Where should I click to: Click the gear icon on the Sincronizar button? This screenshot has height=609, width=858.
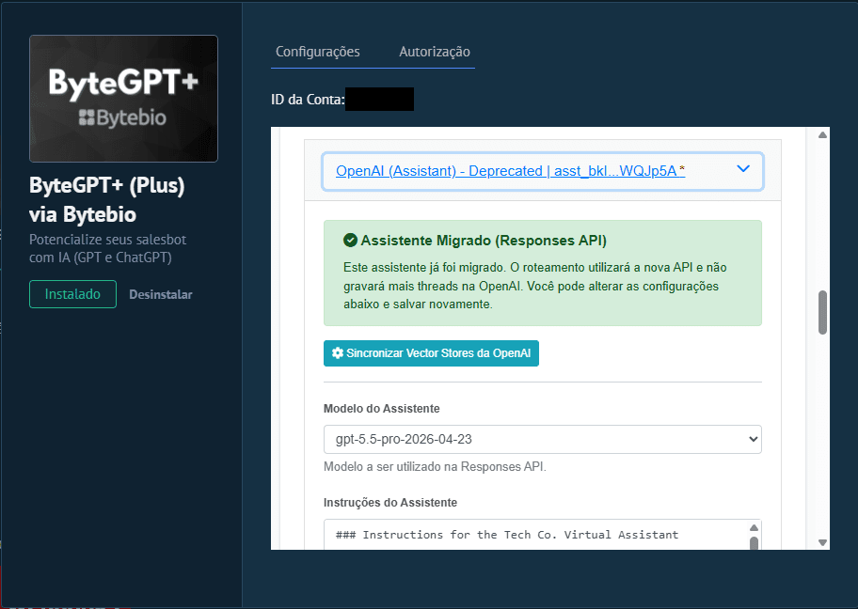(338, 353)
